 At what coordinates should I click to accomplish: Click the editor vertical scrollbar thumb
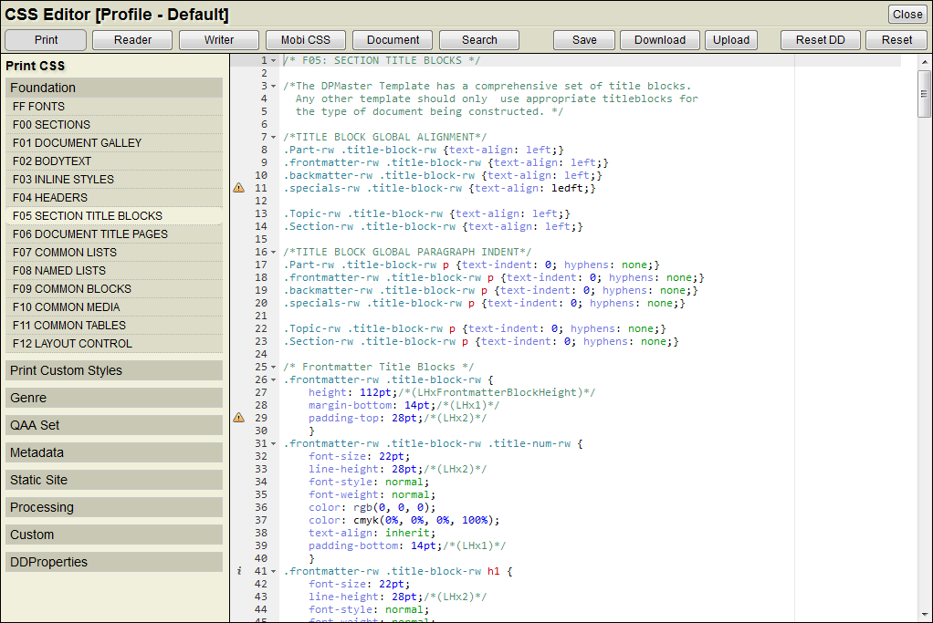tap(924, 94)
